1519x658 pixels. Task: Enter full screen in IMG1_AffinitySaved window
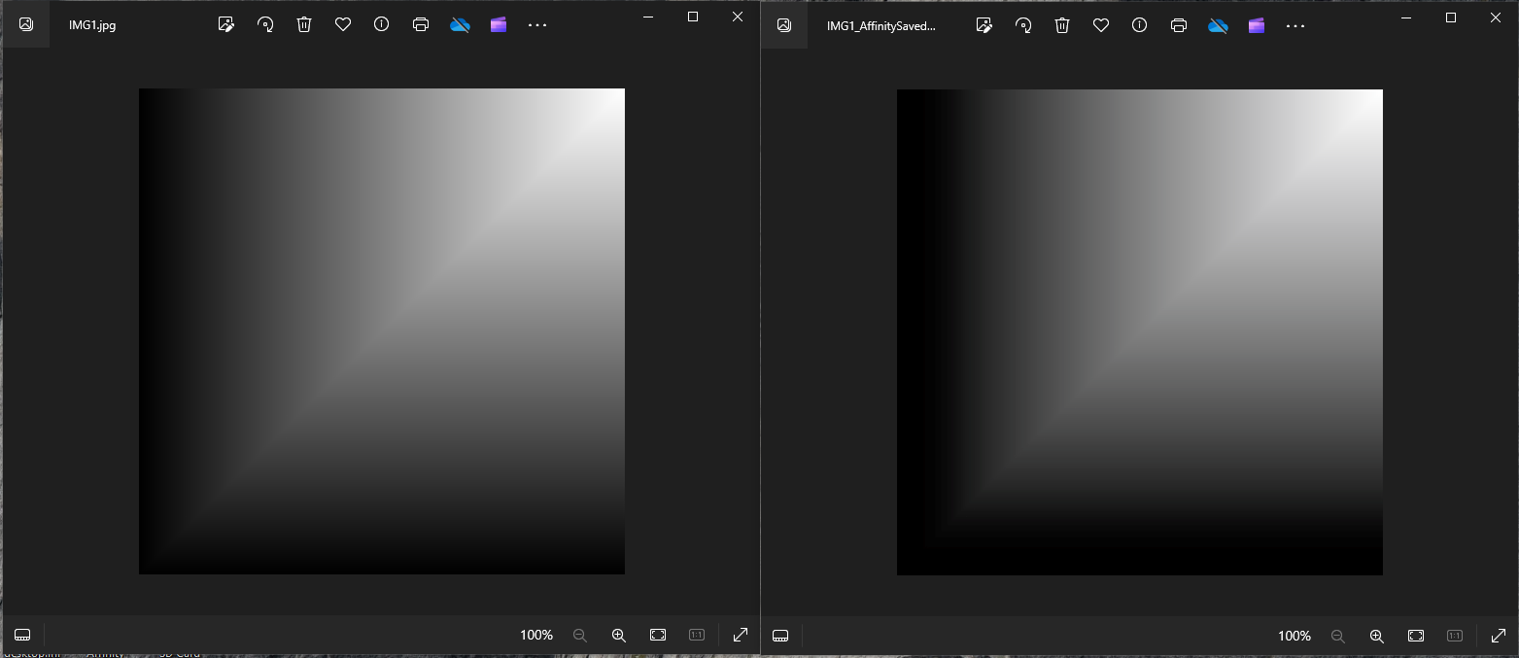coord(1499,636)
